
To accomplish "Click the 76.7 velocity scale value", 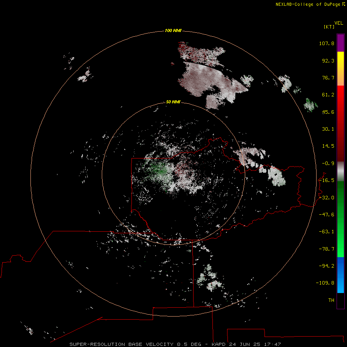I will coord(328,77).
